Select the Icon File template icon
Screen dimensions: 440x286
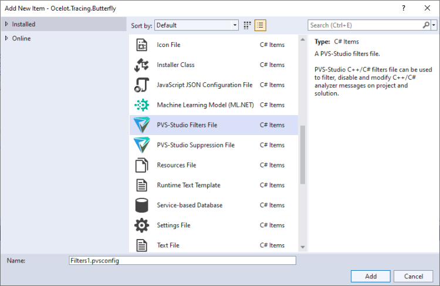(x=141, y=45)
